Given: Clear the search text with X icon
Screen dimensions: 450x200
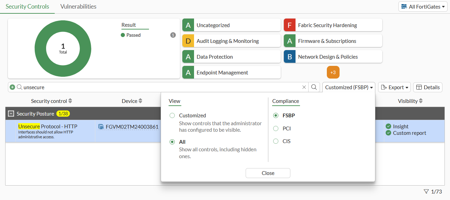Looking at the screenshot, I should [x=304, y=87].
